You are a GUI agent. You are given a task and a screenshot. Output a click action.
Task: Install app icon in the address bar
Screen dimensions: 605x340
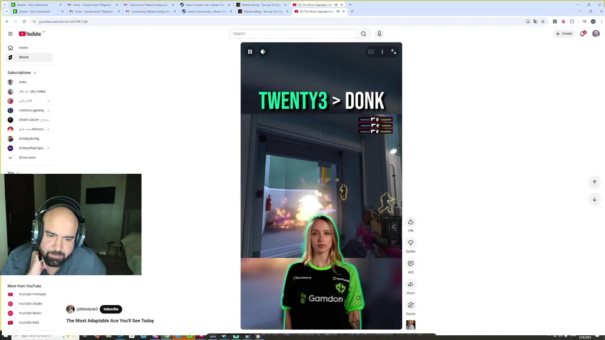(x=528, y=21)
